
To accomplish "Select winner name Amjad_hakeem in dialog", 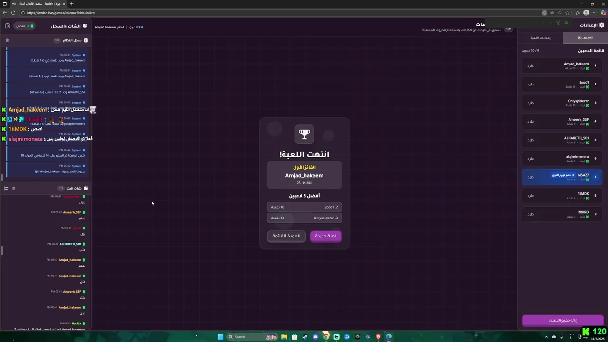I will (x=304, y=175).
